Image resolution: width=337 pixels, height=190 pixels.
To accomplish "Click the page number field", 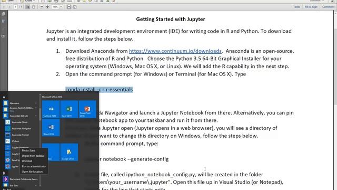I will tap(15, 7).
